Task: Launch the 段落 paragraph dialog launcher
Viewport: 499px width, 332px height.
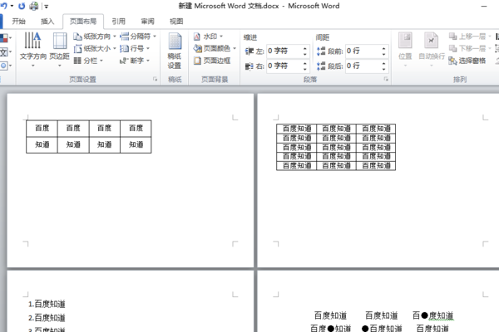Action: pos(386,79)
